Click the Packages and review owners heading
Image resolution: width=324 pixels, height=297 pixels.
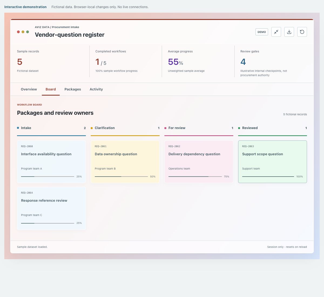click(x=55, y=113)
